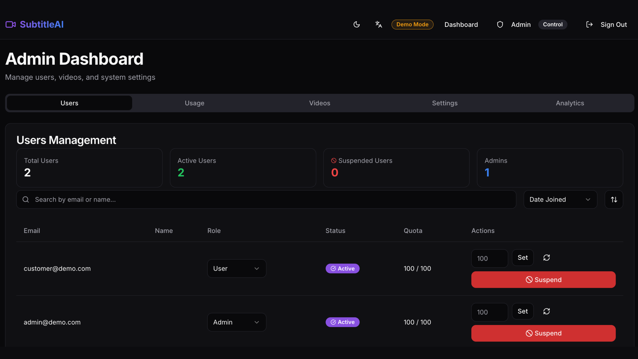Viewport: 638px width, 359px height.
Task: Click the Sign Out arrow icon
Action: [x=589, y=24]
